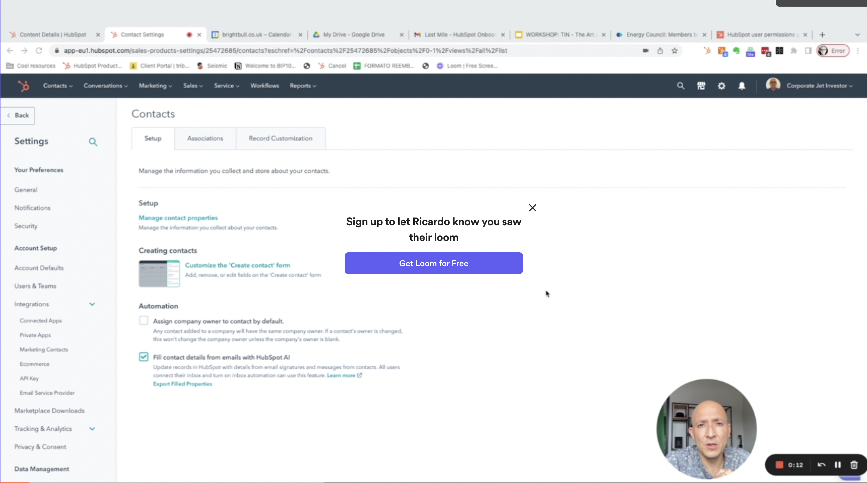Click the camera icon in address bar

tap(646, 51)
